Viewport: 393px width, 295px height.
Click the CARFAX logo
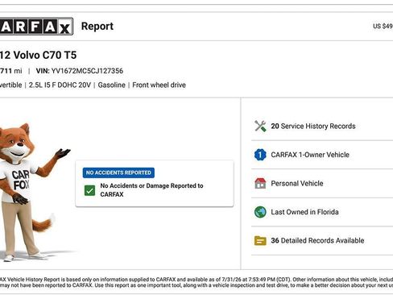click(36, 27)
